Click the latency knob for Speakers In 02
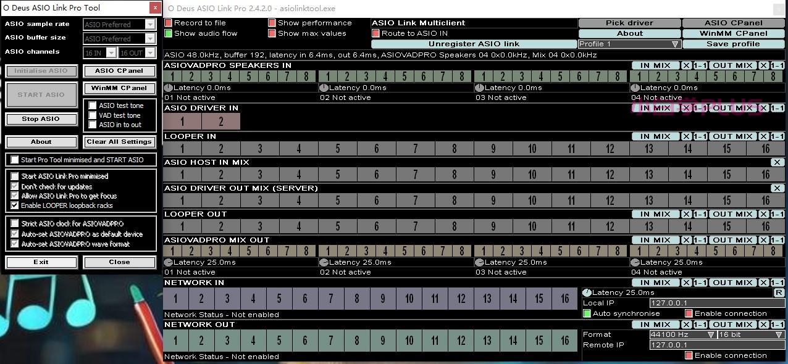The width and height of the screenshot is (788, 364). click(324, 88)
